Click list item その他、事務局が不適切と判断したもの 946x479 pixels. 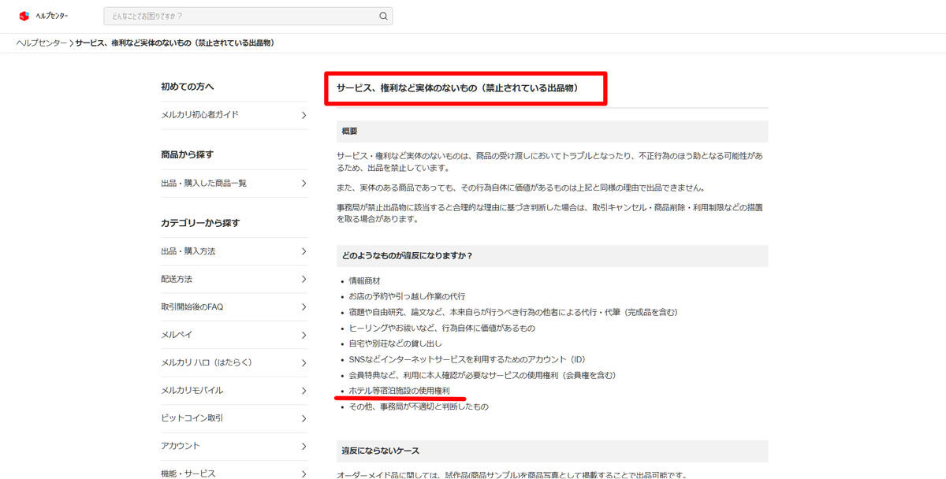(x=419, y=407)
